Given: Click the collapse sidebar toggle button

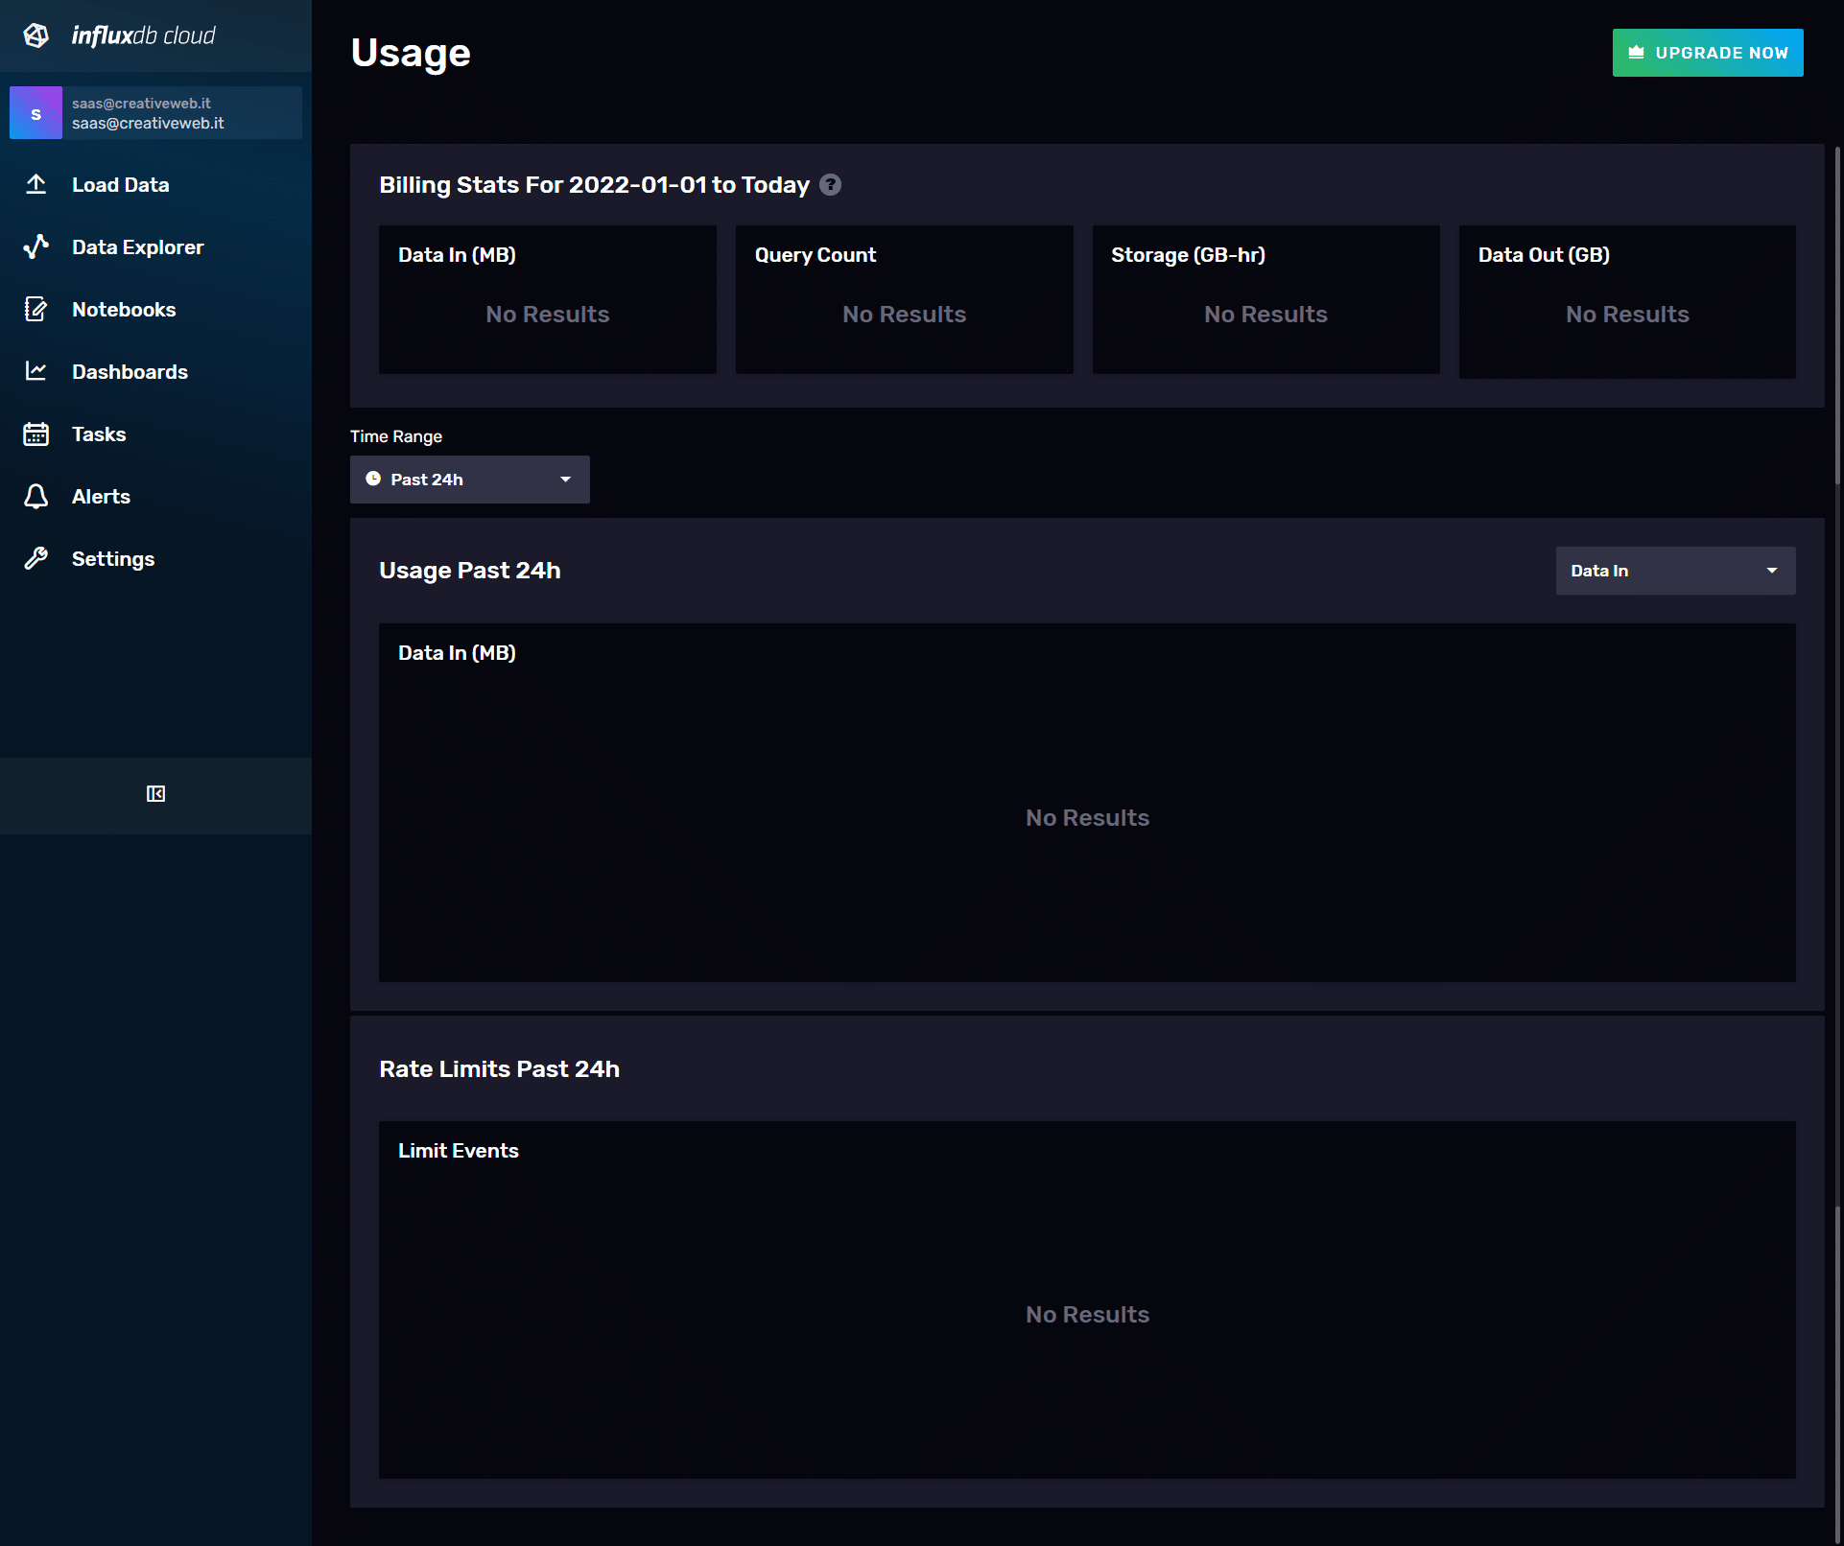Looking at the screenshot, I should point(154,793).
